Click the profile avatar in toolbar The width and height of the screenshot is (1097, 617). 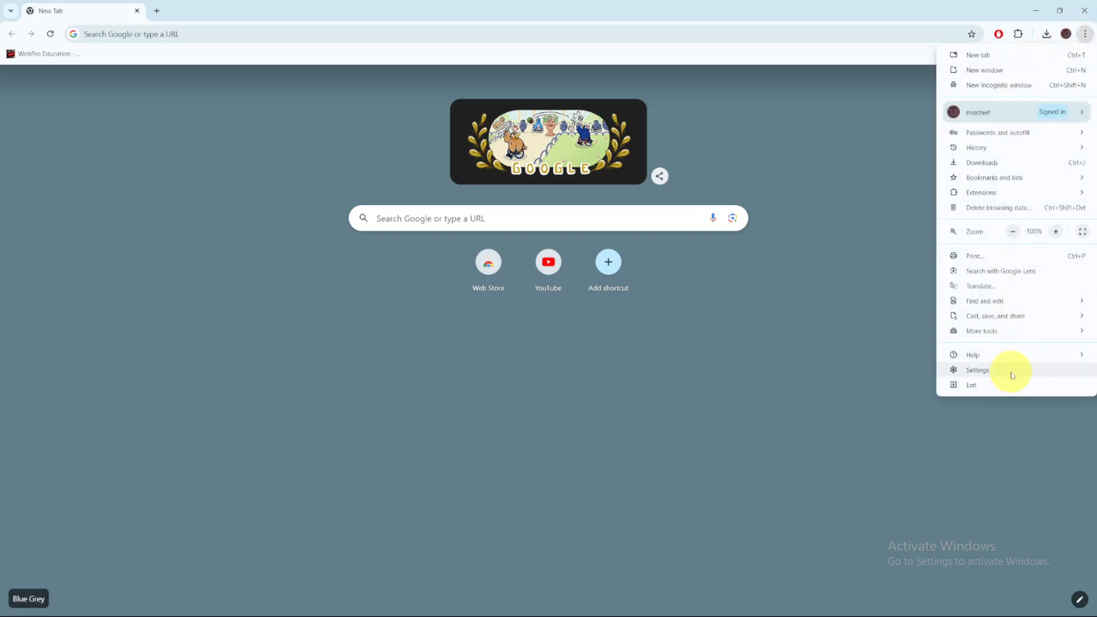point(1065,34)
